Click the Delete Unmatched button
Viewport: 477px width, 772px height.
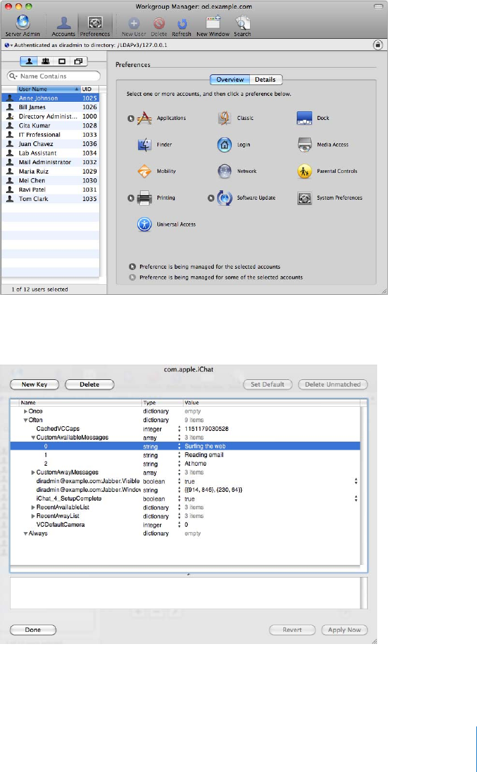pos(333,385)
